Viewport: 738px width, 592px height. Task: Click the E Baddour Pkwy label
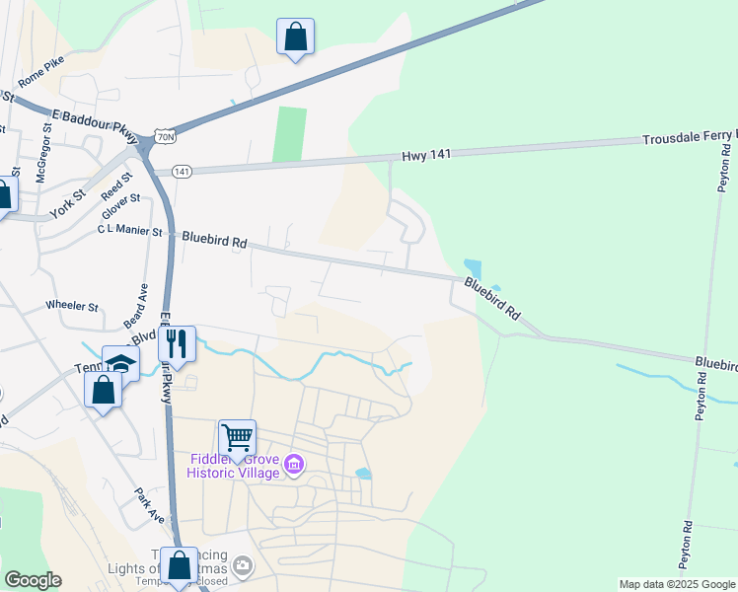[95, 125]
